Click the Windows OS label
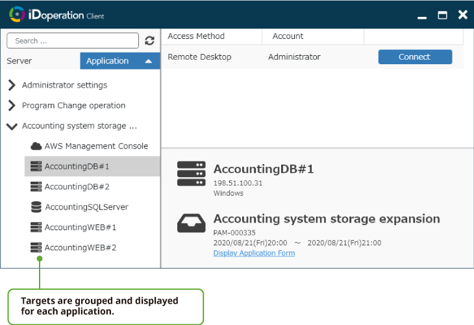Image resolution: width=474 pixels, height=325 pixels. (228, 193)
